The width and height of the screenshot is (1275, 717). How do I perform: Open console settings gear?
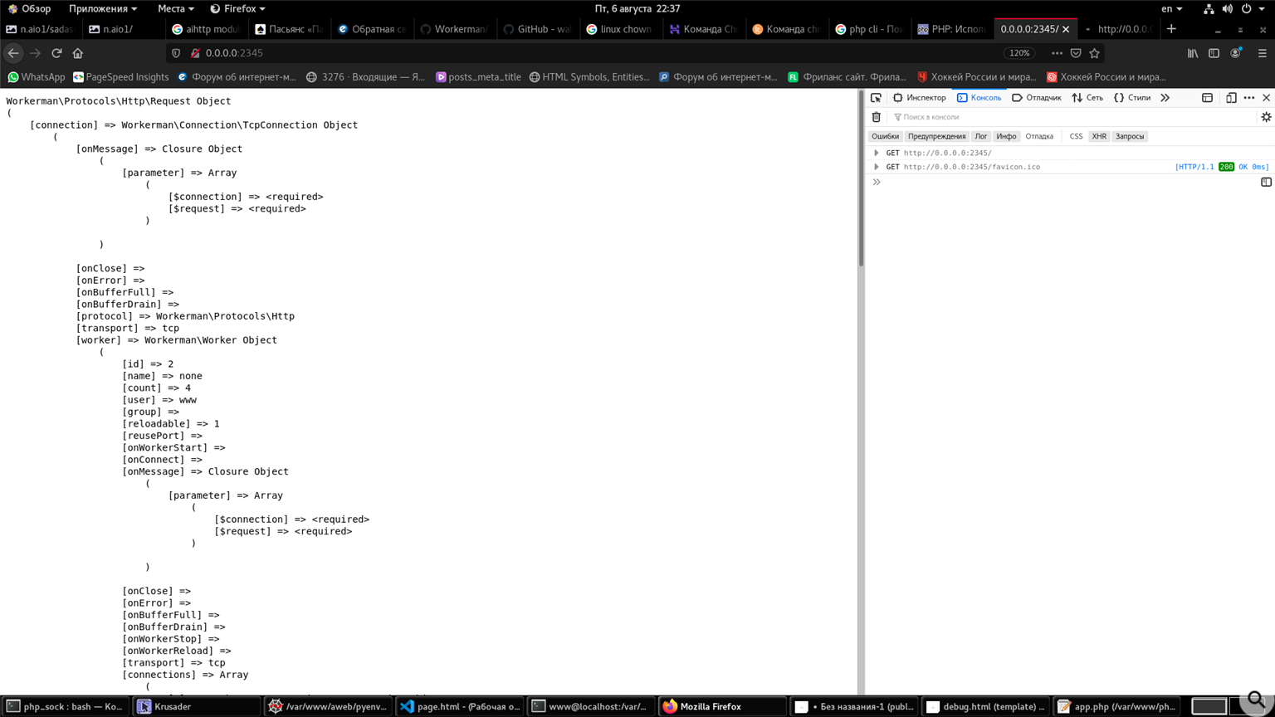[1266, 117]
